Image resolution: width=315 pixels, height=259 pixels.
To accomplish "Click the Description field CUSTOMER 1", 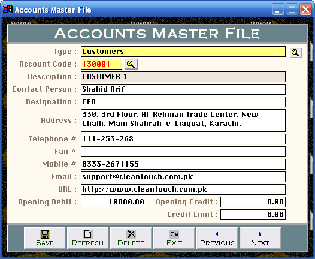I will pos(183,77).
